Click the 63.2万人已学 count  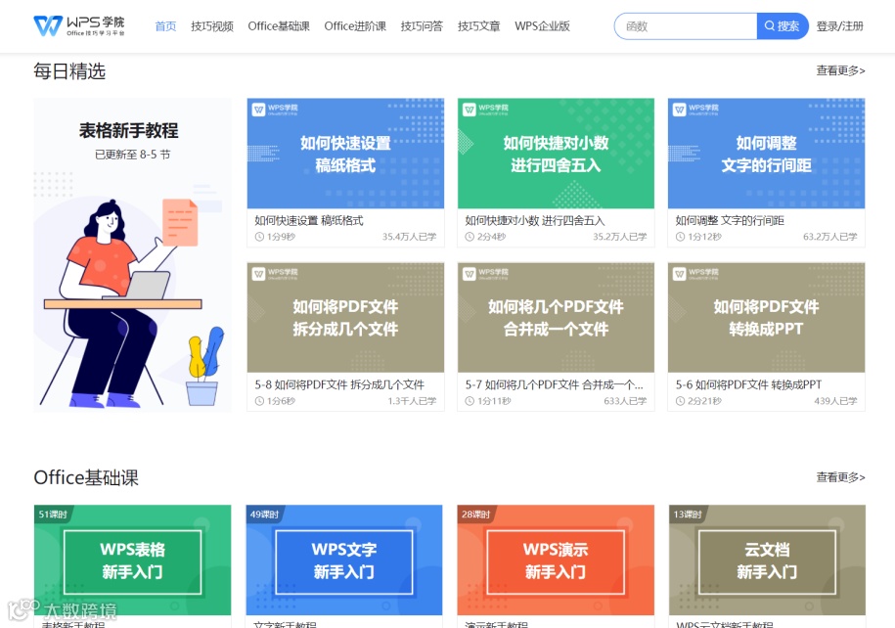coord(830,237)
